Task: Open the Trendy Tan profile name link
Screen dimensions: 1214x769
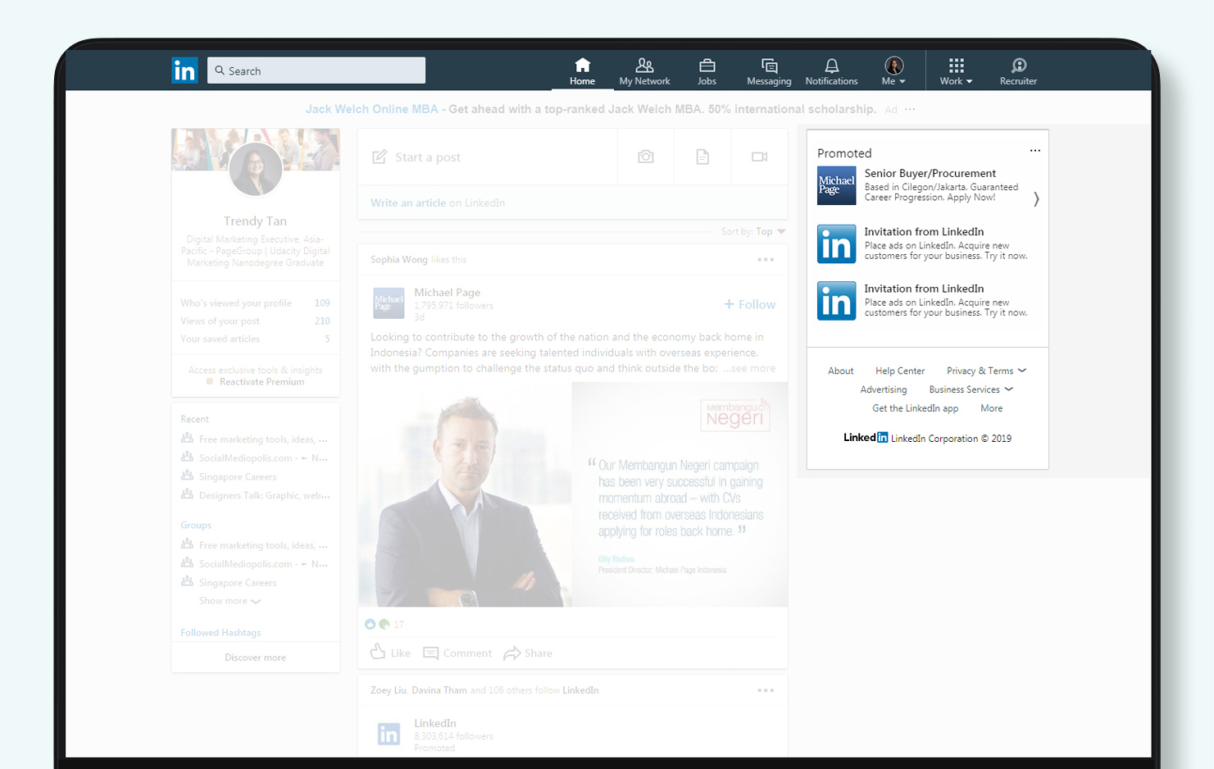Action: point(256,221)
